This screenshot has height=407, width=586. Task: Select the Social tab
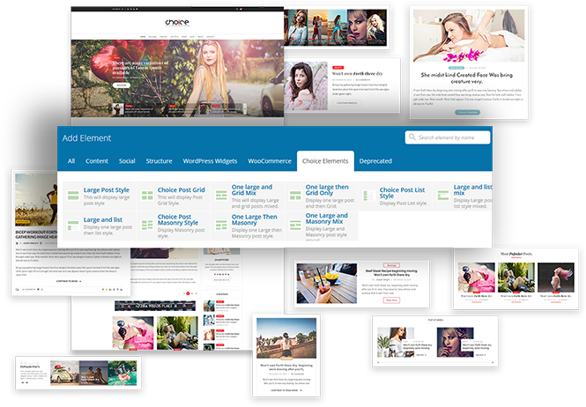[x=127, y=161]
